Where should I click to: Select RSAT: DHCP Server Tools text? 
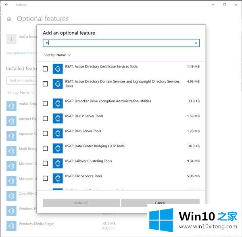[x=84, y=116]
